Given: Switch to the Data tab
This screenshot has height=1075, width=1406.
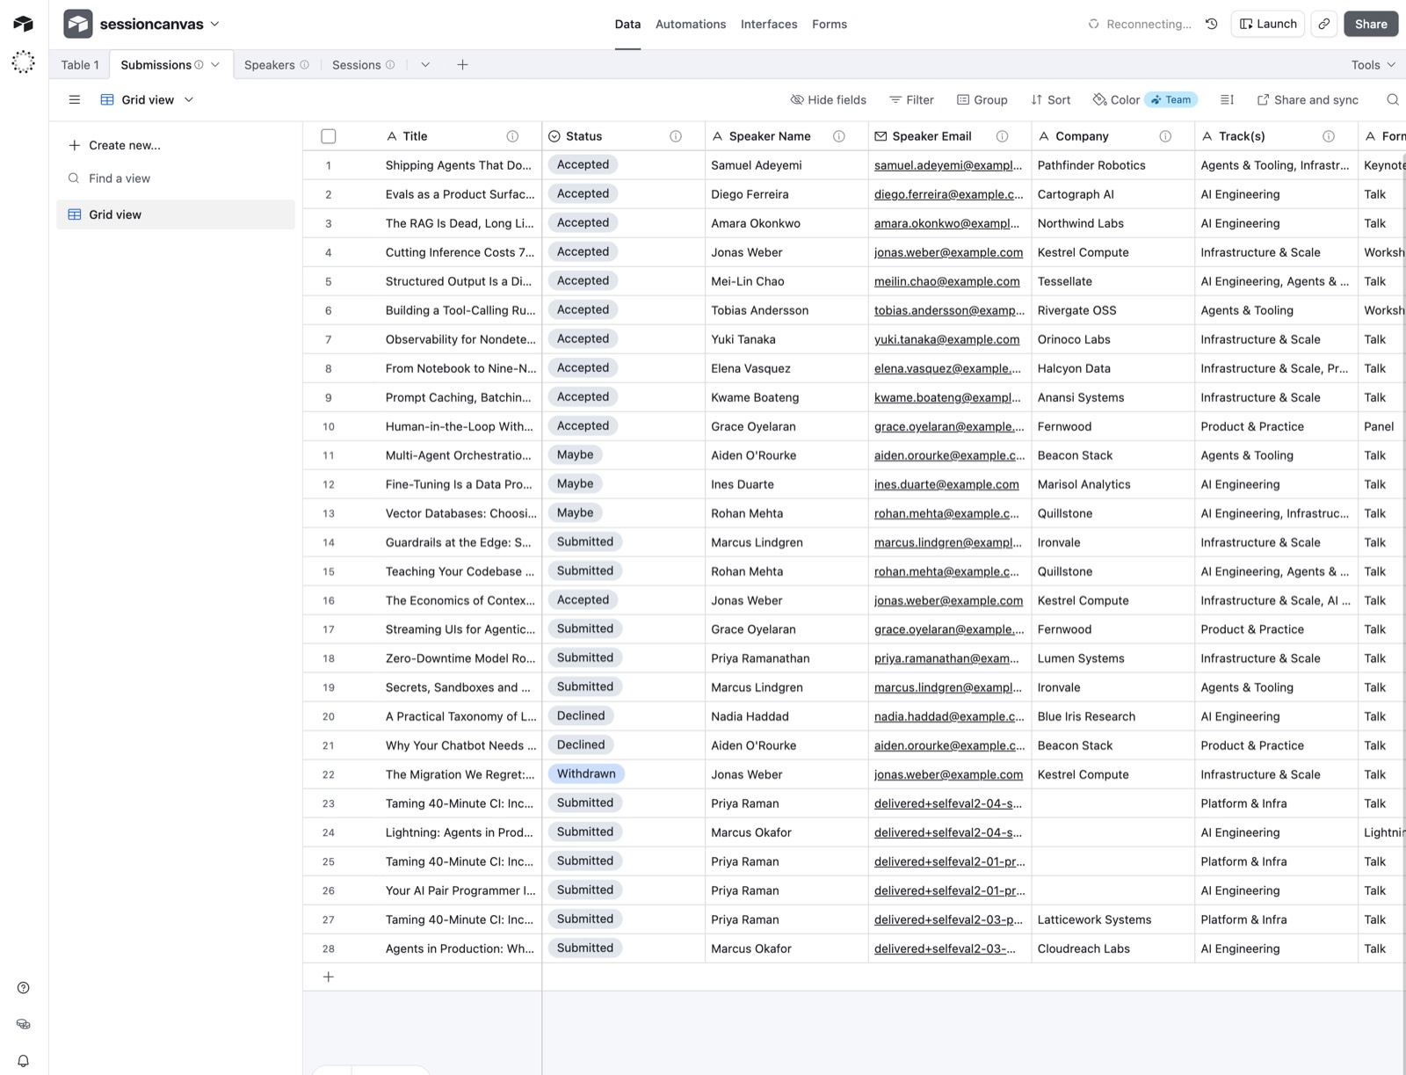Looking at the screenshot, I should coord(627,24).
